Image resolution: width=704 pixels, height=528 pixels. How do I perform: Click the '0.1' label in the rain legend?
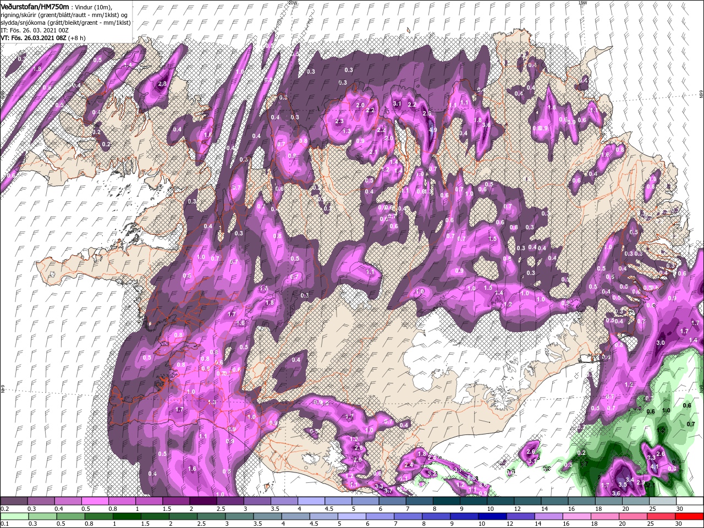(x=4, y=524)
